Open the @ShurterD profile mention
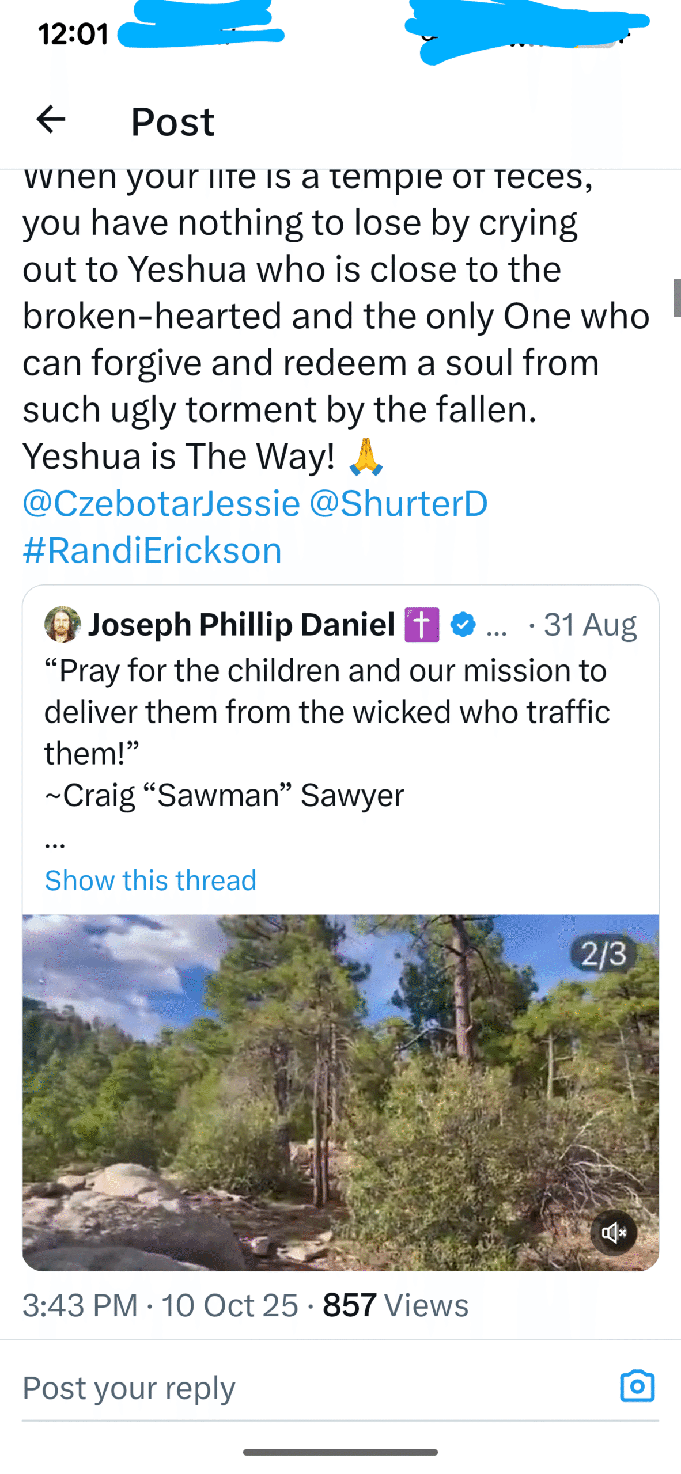Image resolution: width=681 pixels, height=1474 pixels. (399, 503)
